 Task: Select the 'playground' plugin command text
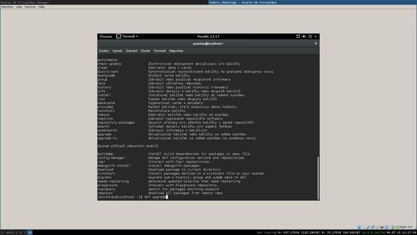coord(107,185)
